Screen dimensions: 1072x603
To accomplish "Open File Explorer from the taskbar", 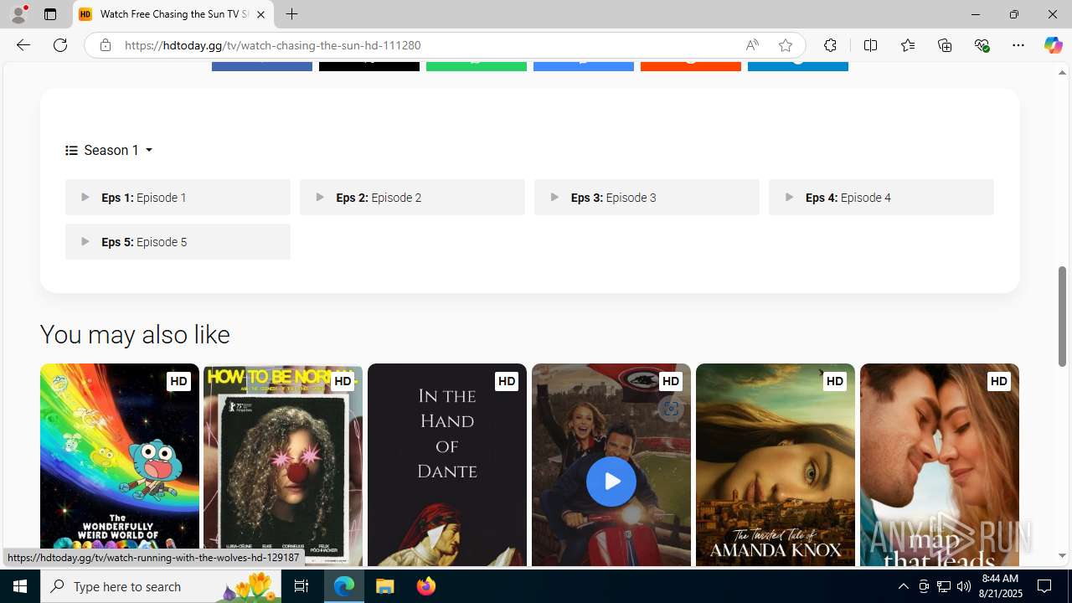I will click(x=385, y=586).
